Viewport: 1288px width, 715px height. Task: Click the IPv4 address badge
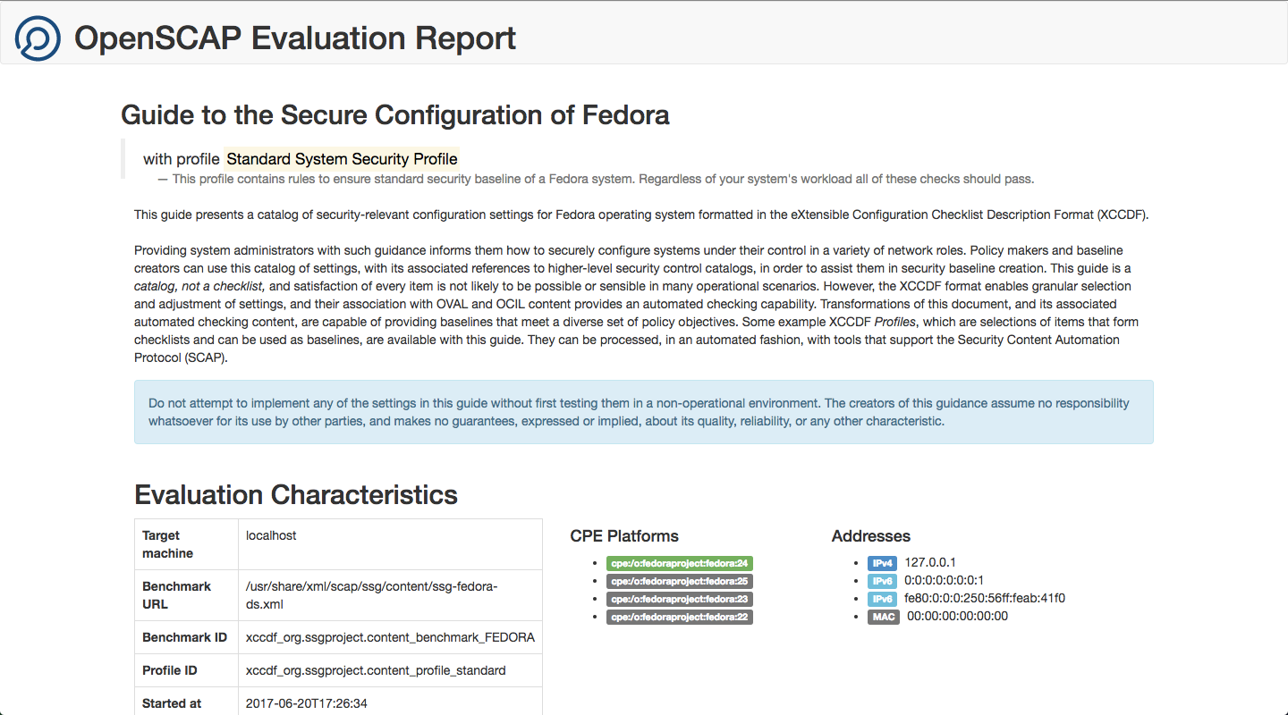[882, 563]
